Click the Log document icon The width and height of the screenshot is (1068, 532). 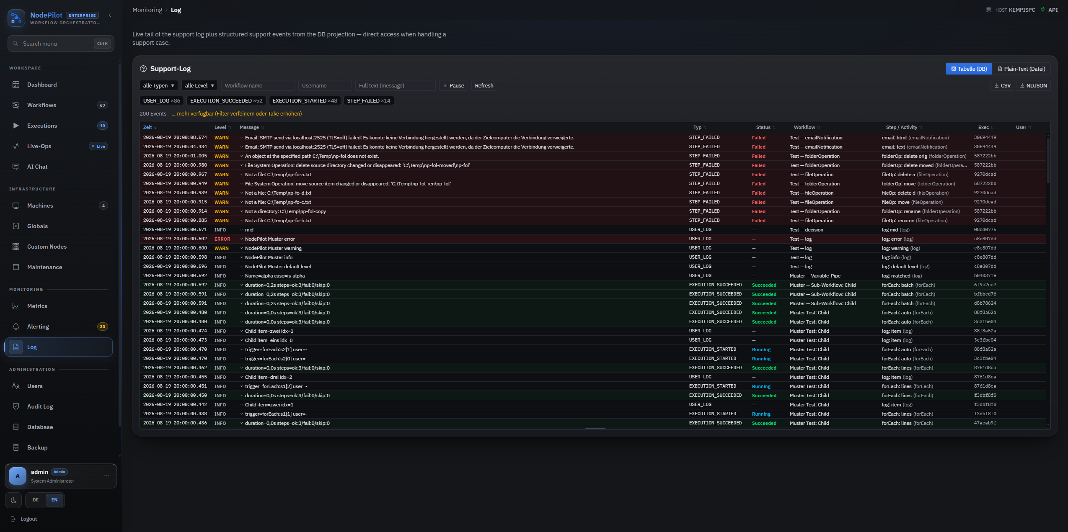16,347
